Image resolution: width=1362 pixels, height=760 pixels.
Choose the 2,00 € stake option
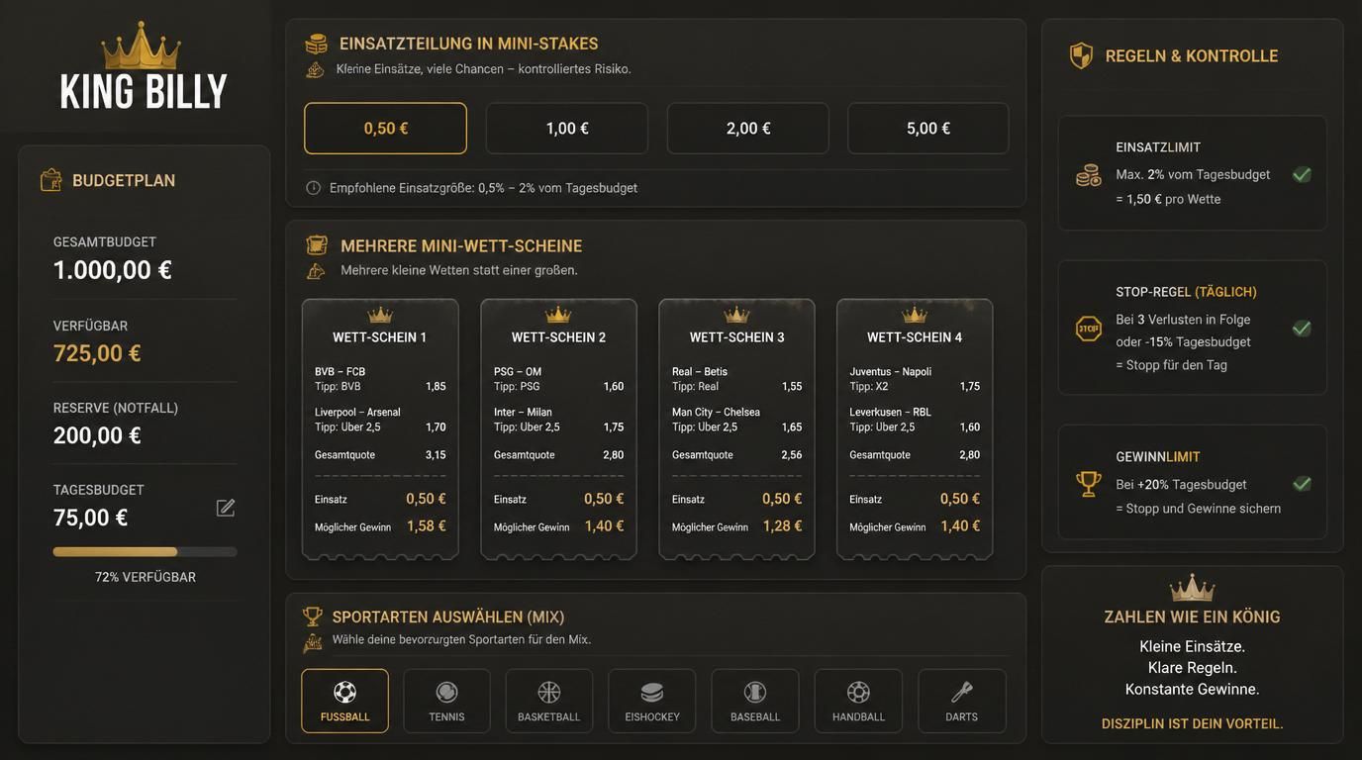748,129
